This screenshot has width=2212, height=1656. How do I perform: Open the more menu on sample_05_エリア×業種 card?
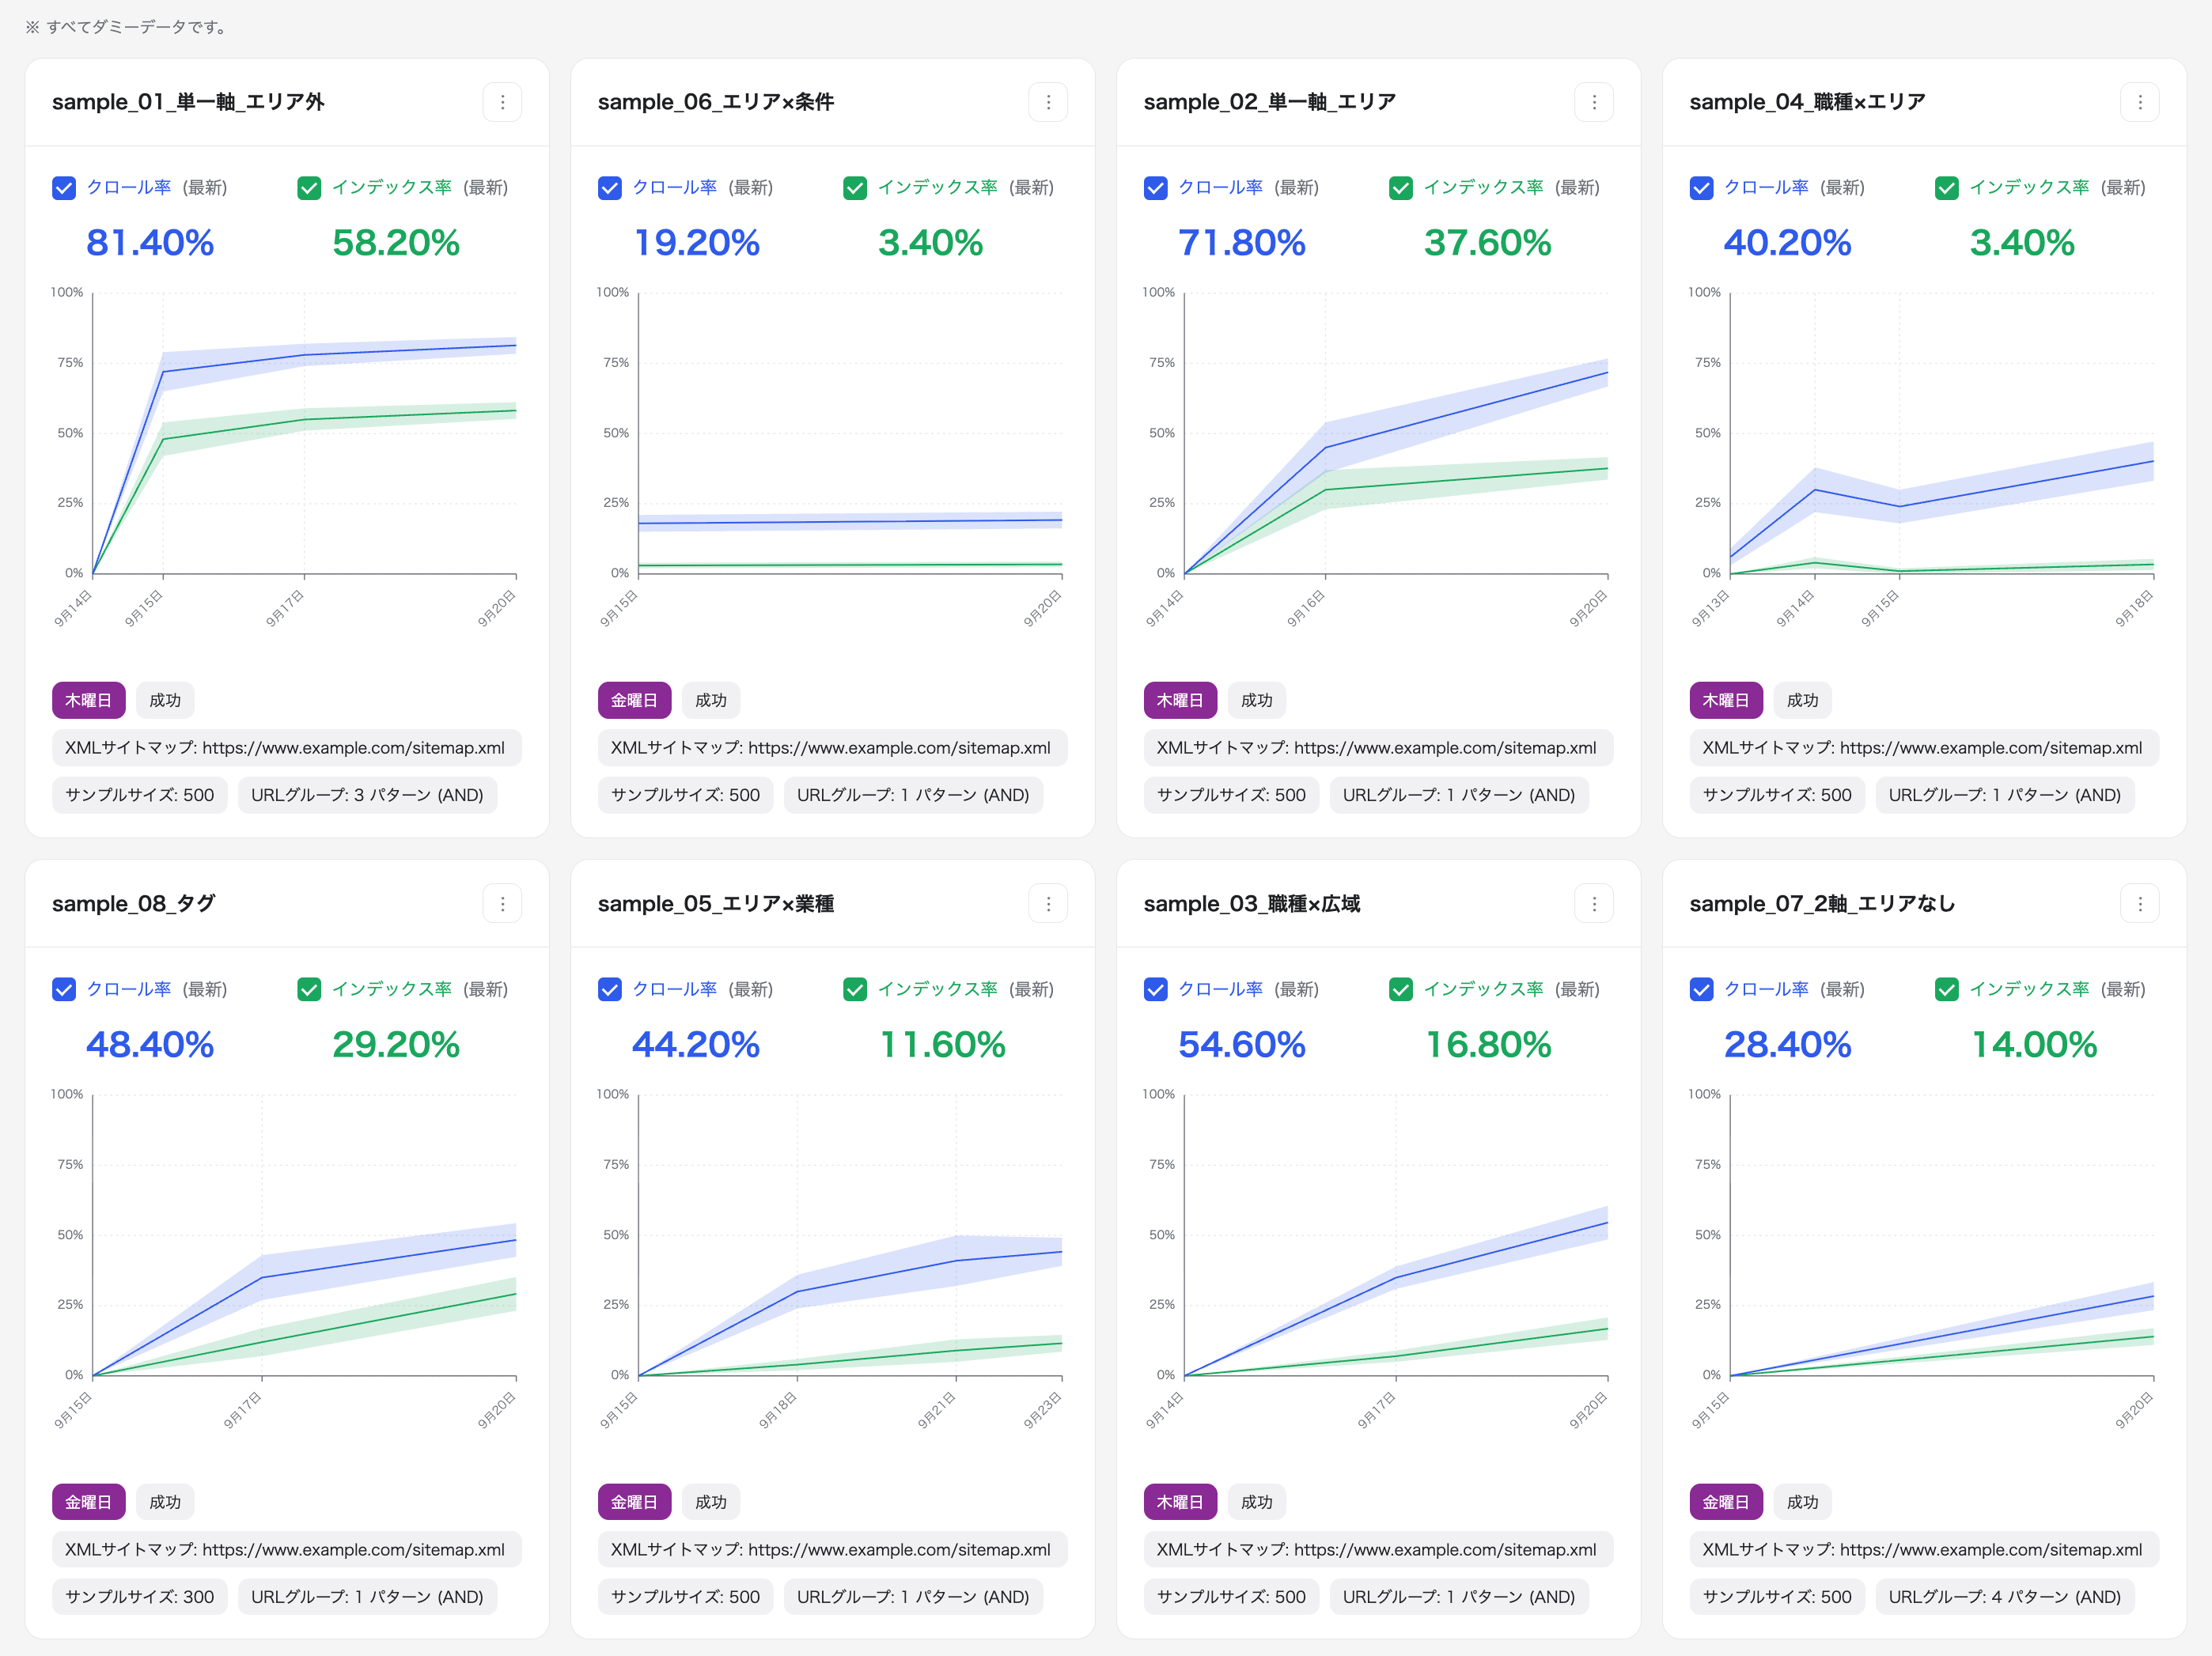(1048, 903)
